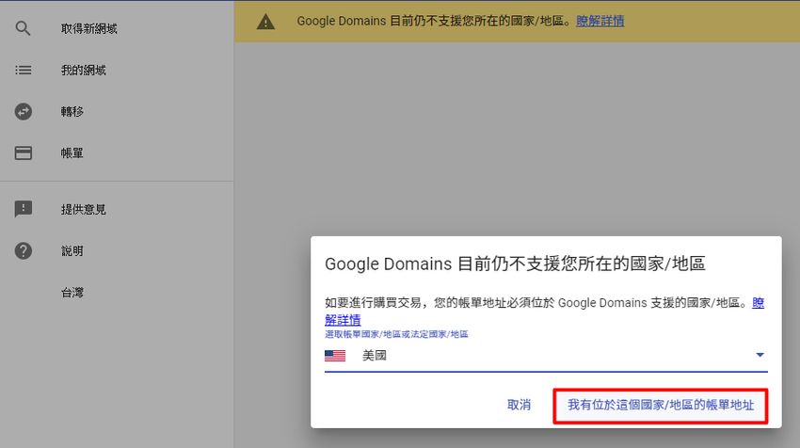Confirm with 我有位於這個國家/地區的帳單地址 button
The width and height of the screenshot is (800, 448).
click(661, 405)
